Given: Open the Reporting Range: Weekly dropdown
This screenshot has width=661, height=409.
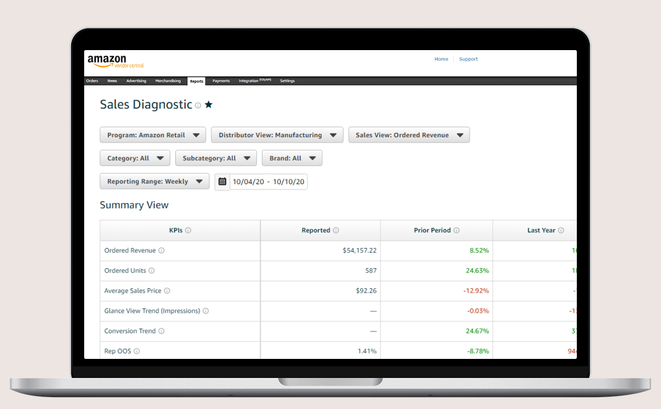Looking at the screenshot, I should pyautogui.click(x=154, y=181).
